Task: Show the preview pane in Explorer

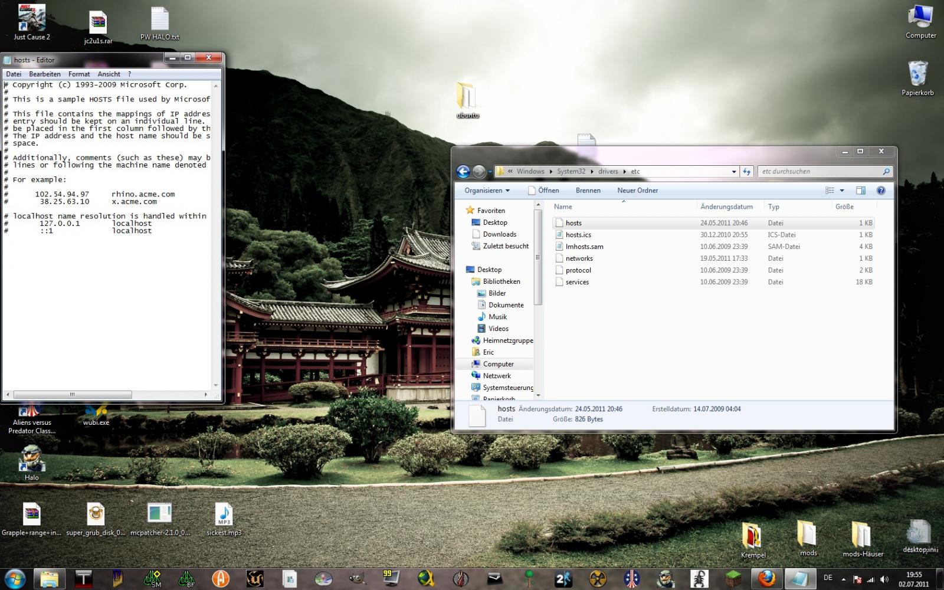Action: pos(860,191)
